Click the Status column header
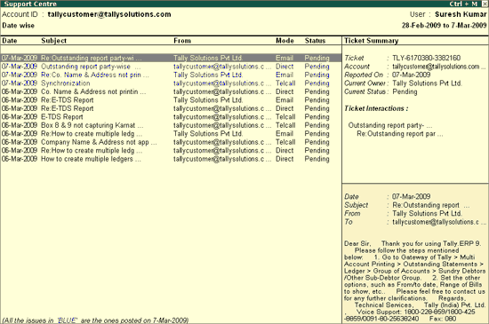Viewport: 489px width, 324px height. click(x=315, y=41)
